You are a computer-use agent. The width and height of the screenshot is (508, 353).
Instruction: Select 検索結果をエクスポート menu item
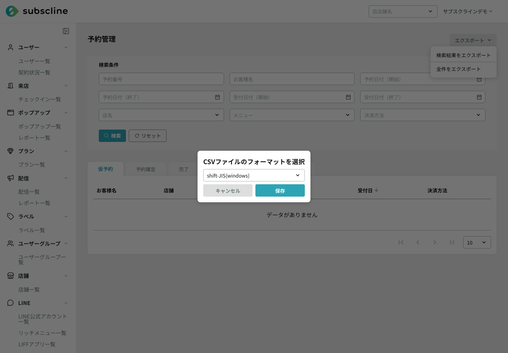(464, 55)
